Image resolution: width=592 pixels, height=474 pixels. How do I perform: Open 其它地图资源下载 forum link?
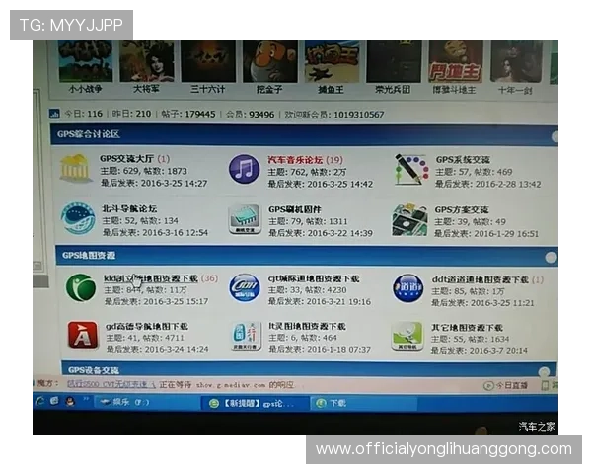click(467, 328)
